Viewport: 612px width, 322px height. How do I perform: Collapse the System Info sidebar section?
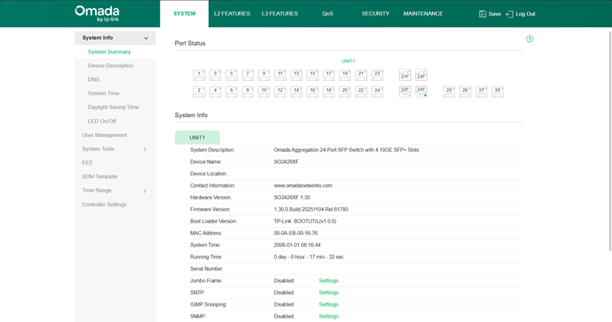click(x=146, y=38)
